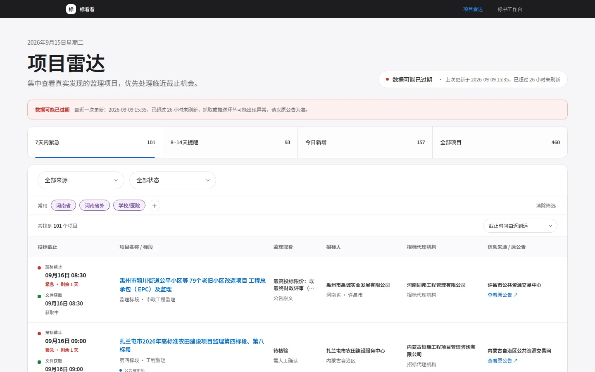Click the 共找到 101 个项目 result count
This screenshot has width=595, height=372.
pos(57,226)
